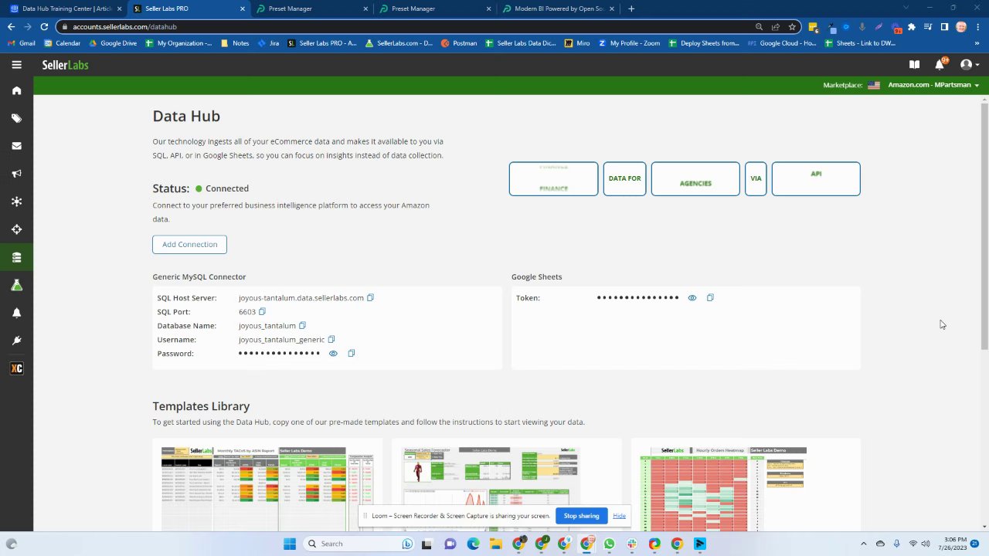Reload the page with browser refresh button
Image resolution: width=989 pixels, height=556 pixels.
pyautogui.click(x=44, y=26)
